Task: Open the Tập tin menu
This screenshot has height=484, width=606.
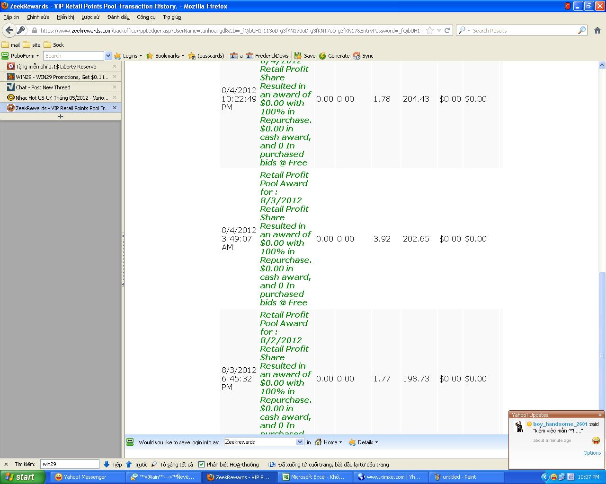Action: [x=11, y=17]
